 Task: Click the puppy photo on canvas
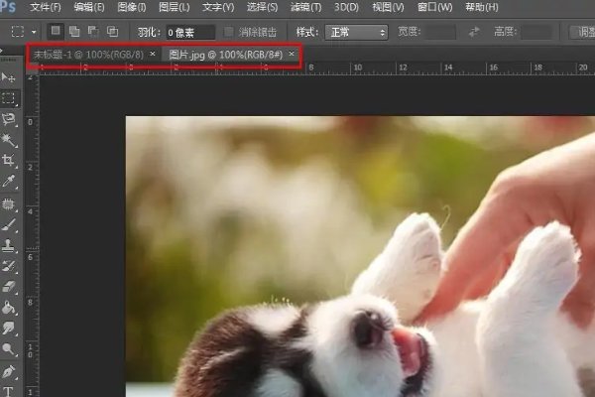coord(361,256)
